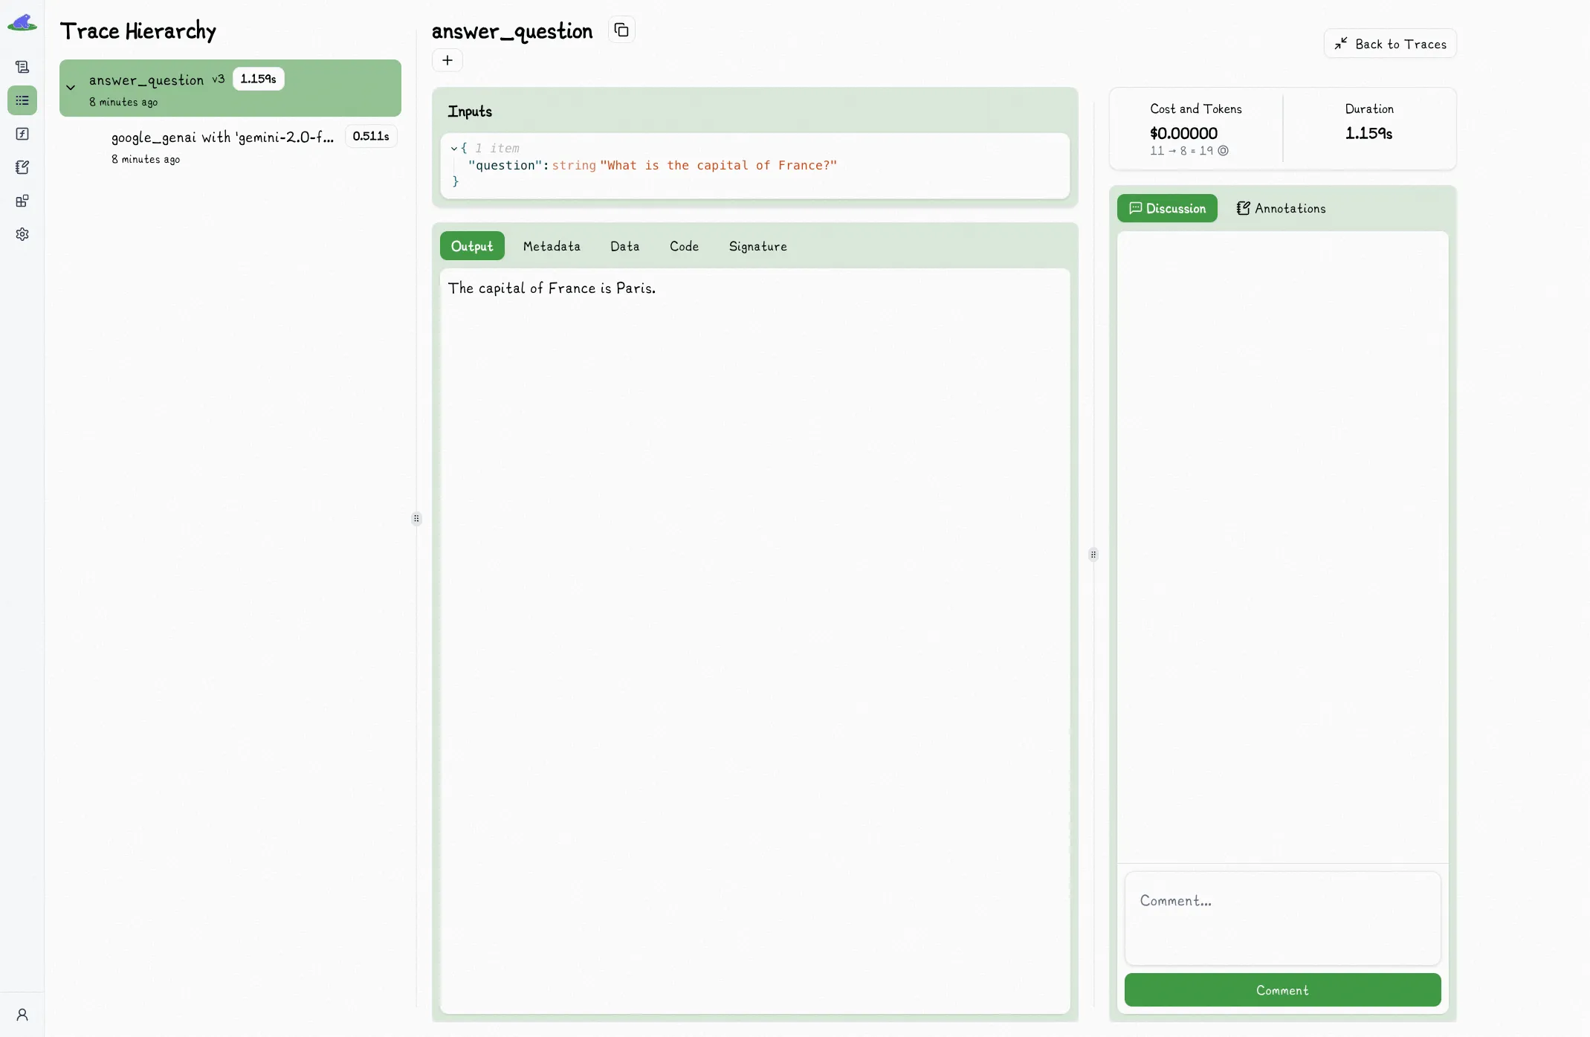
Task: Click Back to Traces button
Action: (1389, 44)
